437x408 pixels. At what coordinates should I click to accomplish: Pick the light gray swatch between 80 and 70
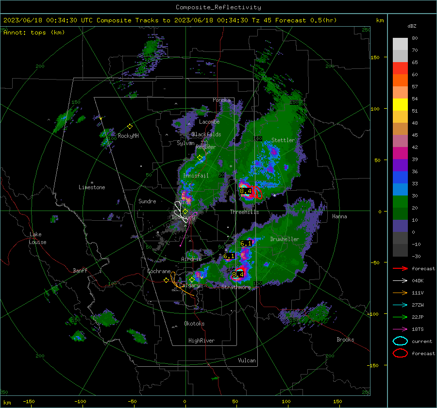point(400,44)
